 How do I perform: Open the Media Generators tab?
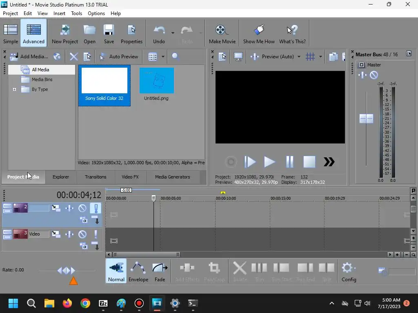pos(173,177)
